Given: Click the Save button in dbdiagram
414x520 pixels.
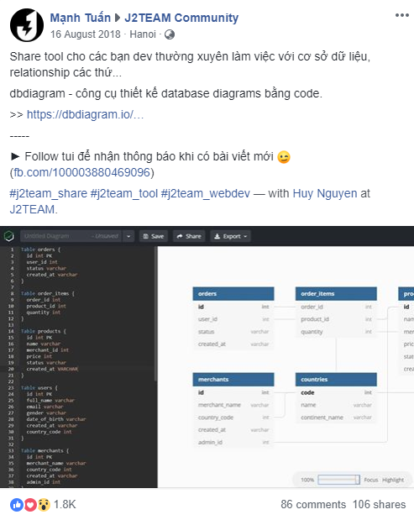Looking at the screenshot, I should (154, 236).
